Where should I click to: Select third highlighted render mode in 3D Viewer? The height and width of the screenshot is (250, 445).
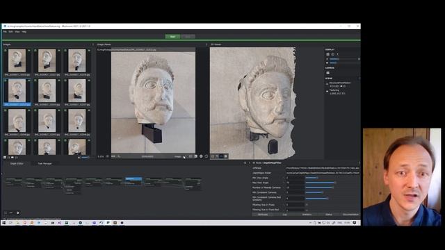click(x=221, y=156)
